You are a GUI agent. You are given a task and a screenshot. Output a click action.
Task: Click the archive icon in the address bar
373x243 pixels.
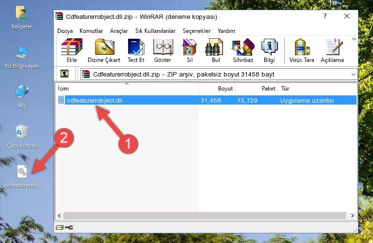[x=86, y=74]
